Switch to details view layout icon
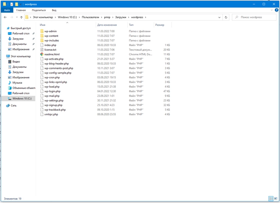This screenshot has width=280, height=203. click(271, 198)
